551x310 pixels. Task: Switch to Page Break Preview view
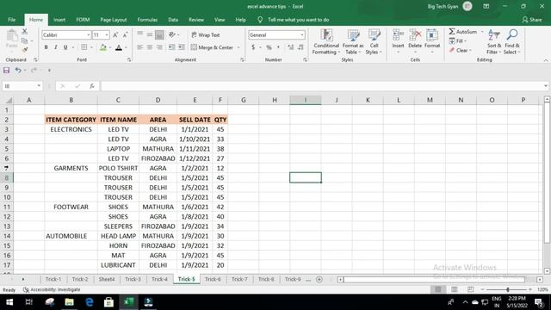471,289
